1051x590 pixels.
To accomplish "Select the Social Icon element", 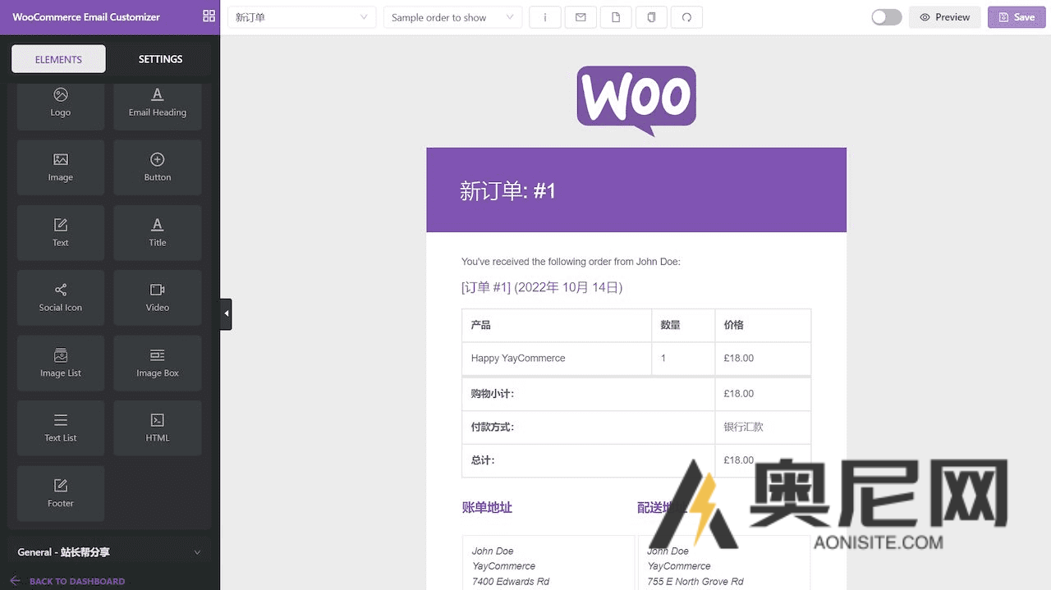I will [x=61, y=297].
